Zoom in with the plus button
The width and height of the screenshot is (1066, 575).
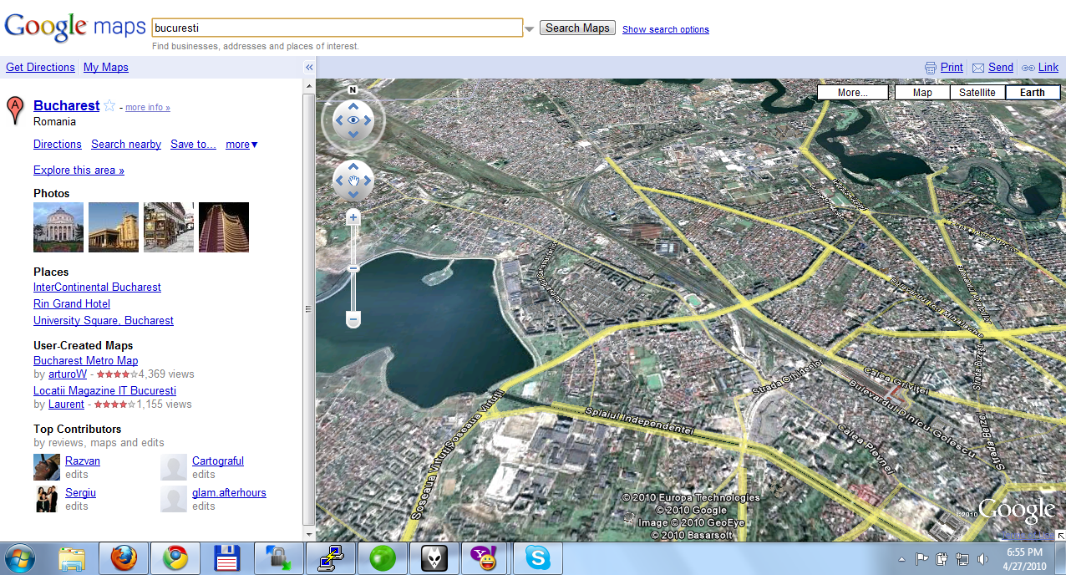[x=353, y=217]
